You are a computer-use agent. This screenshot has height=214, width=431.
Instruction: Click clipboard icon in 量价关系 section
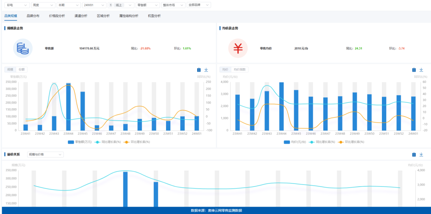pyautogui.click(x=414, y=155)
